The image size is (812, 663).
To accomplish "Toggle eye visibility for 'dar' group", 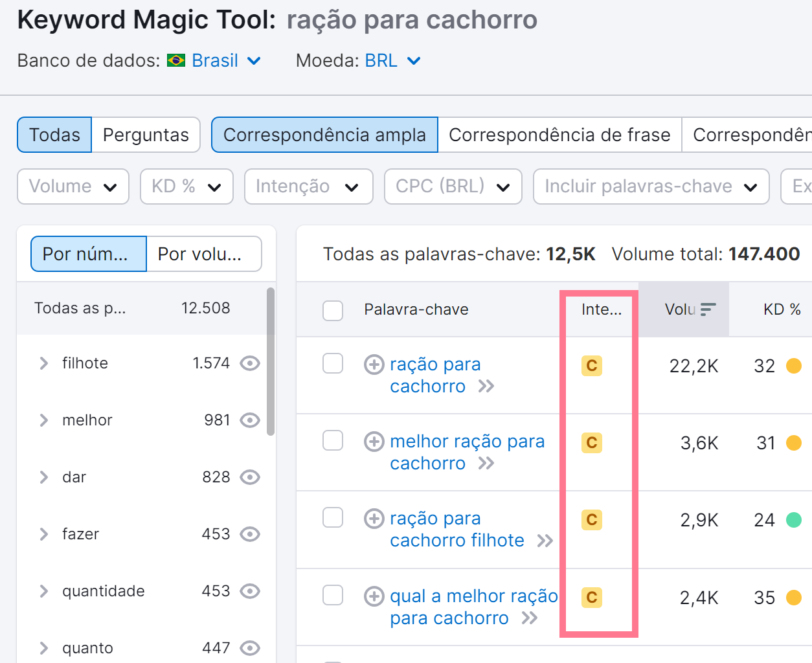I will [250, 477].
